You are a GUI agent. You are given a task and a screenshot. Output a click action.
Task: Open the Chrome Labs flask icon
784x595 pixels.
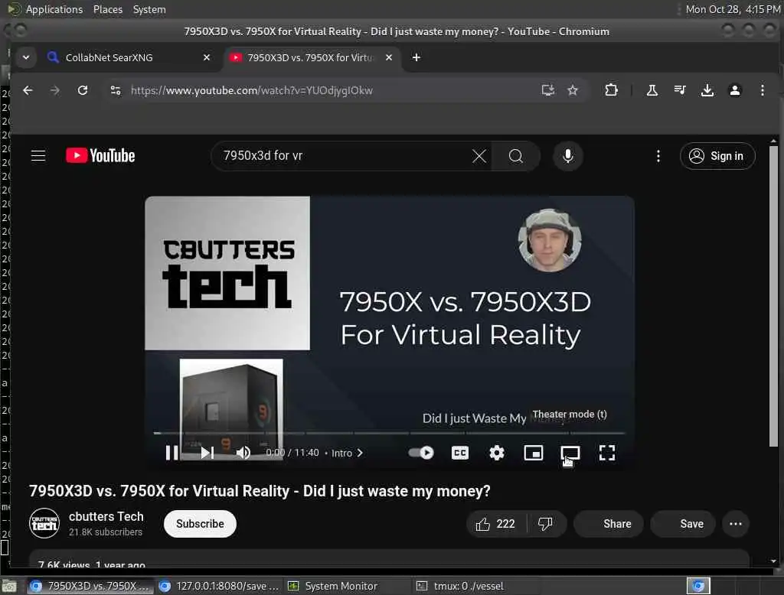[652, 90]
